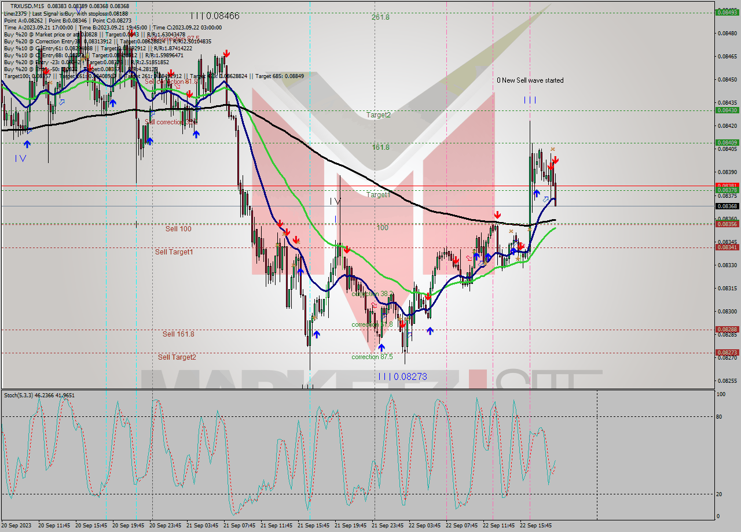Select the '0 New Sell wave started' annotation

click(530, 80)
